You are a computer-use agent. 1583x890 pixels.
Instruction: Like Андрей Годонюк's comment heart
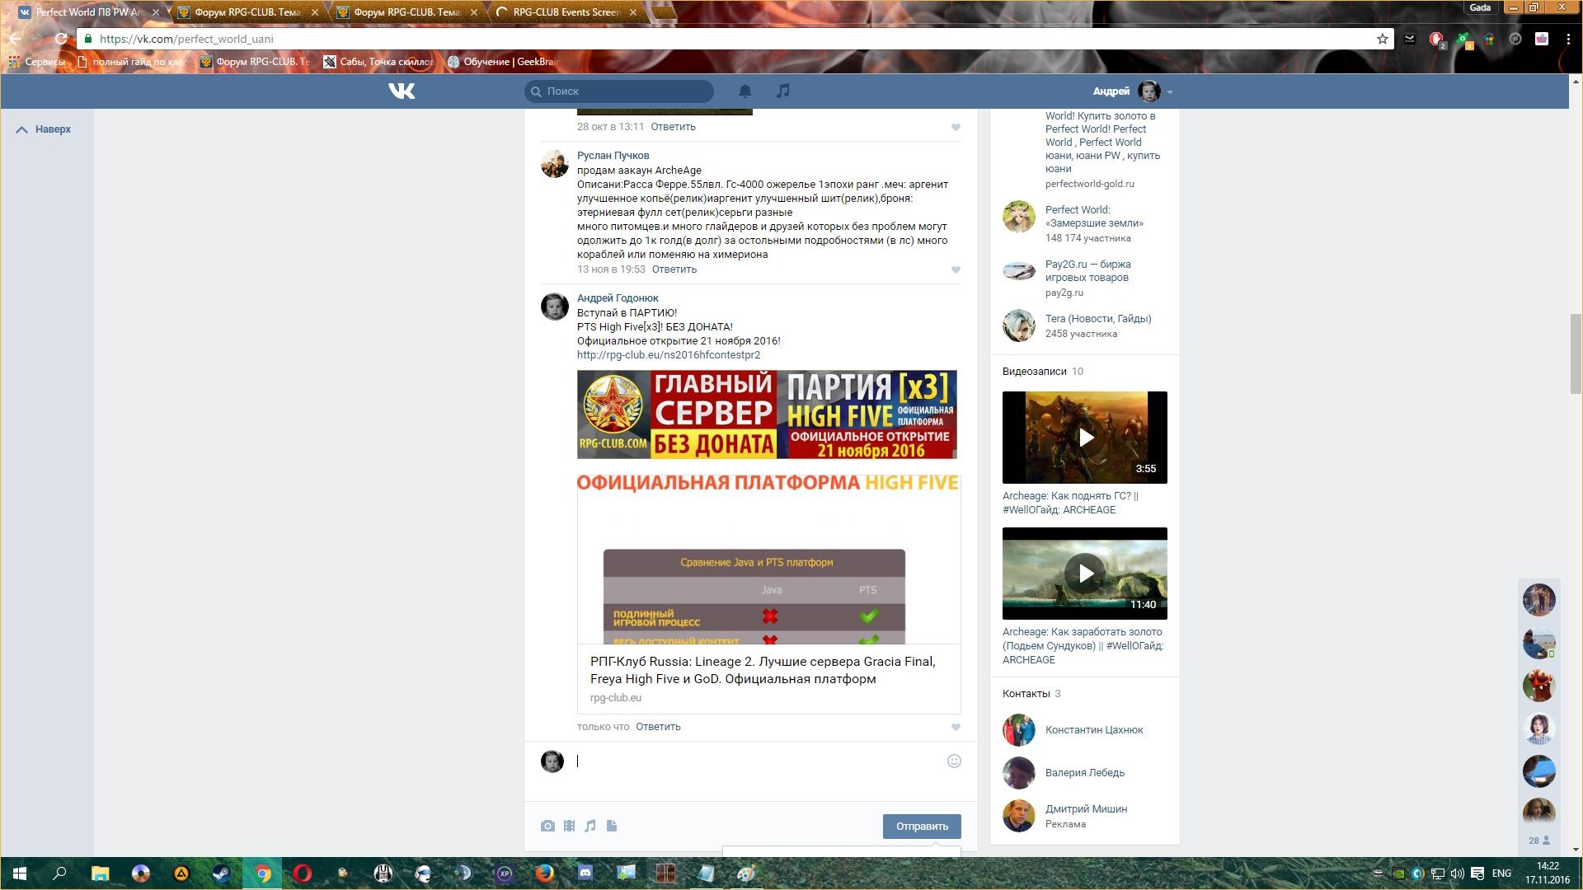(956, 728)
